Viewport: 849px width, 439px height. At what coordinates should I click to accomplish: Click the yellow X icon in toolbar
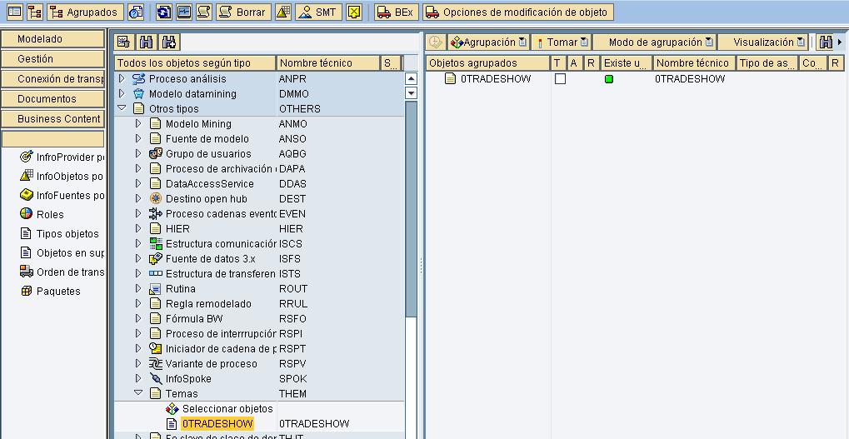pyautogui.click(x=354, y=12)
